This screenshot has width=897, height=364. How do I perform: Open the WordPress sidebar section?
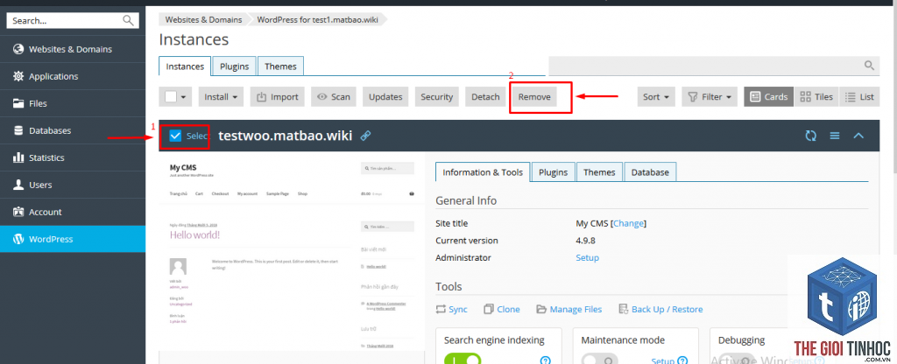(73, 239)
